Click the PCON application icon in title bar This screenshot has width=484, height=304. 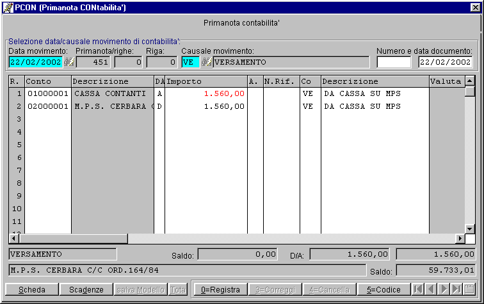[x=8, y=6]
